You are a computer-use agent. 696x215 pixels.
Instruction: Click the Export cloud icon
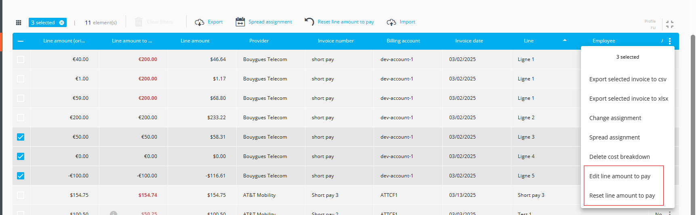(199, 22)
